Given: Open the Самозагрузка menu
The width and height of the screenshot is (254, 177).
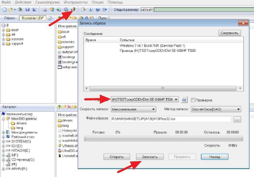Looking at the screenshot, I should tap(47, 2).
